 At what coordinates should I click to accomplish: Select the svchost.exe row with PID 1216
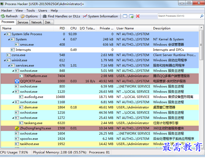click(x=100, y=113)
